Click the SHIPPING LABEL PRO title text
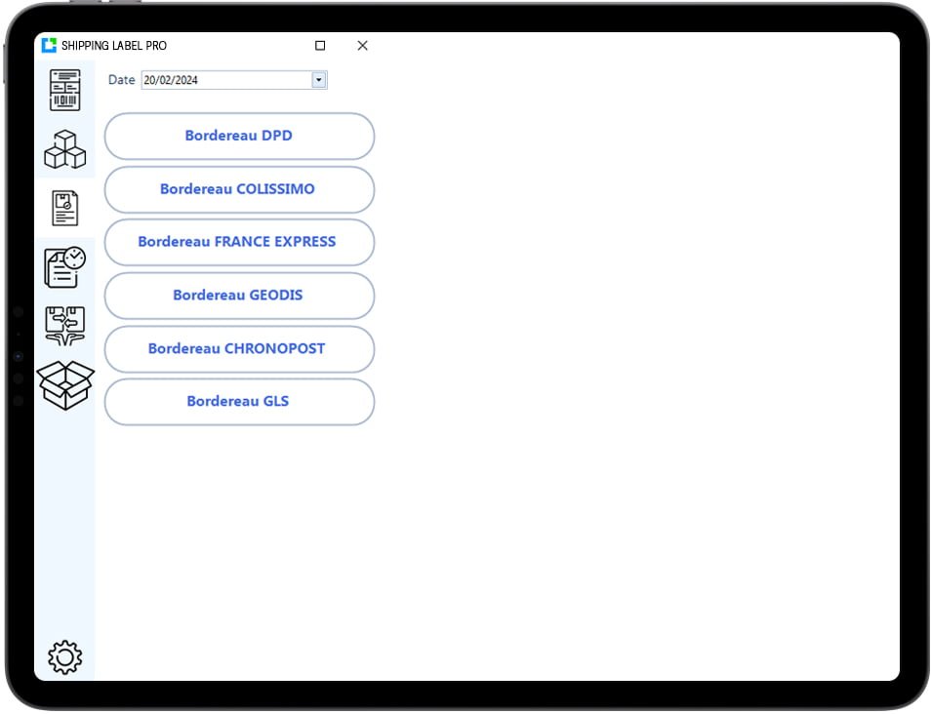 click(x=114, y=46)
